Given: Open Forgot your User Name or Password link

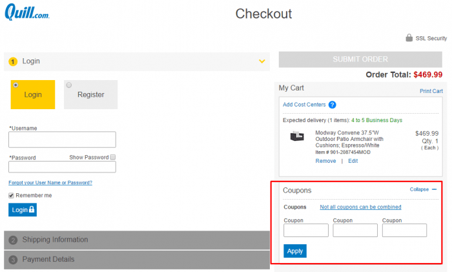Looking at the screenshot, I should click(x=50, y=183).
